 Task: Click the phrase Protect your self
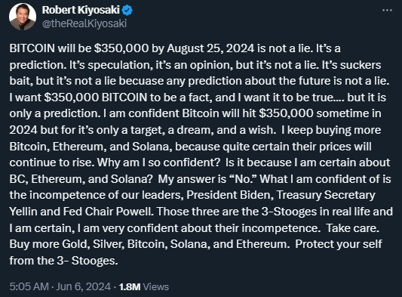point(339,244)
